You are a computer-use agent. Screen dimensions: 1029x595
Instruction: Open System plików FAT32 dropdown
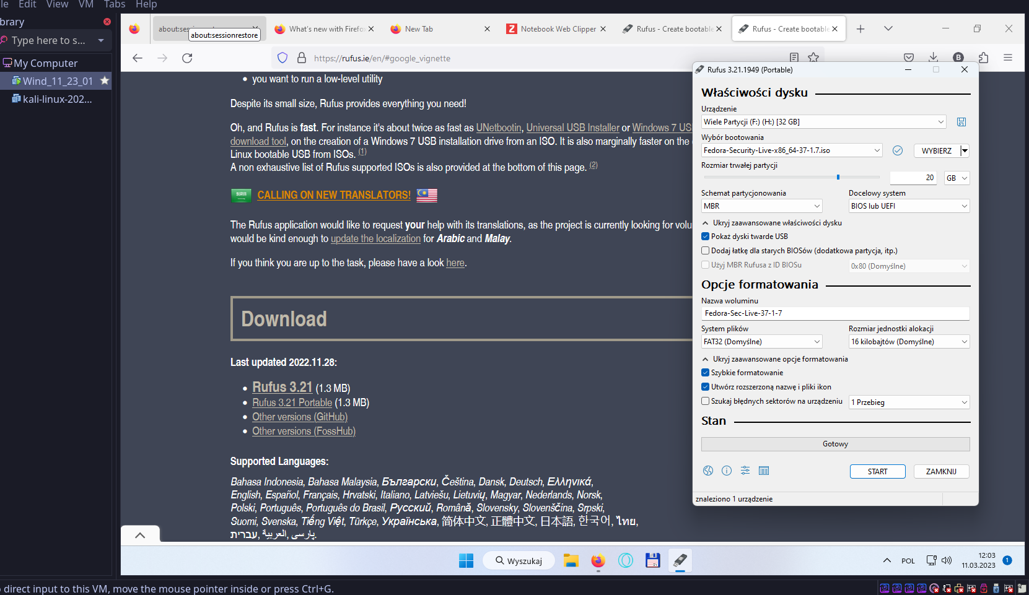pyautogui.click(x=761, y=342)
